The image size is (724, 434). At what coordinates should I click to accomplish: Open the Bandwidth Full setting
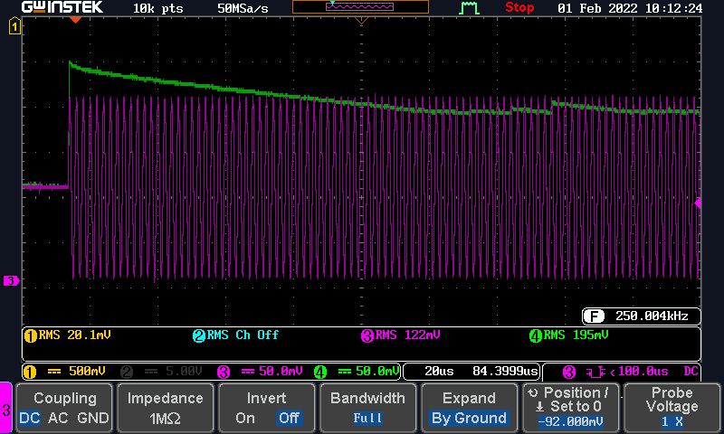(x=368, y=408)
